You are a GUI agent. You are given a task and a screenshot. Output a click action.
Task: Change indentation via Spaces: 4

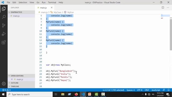point(131,90)
